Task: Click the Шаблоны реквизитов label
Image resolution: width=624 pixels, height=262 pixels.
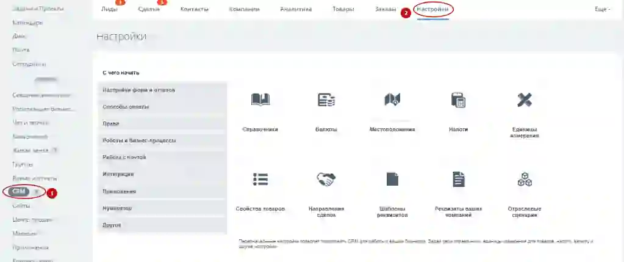Action: 392,213
